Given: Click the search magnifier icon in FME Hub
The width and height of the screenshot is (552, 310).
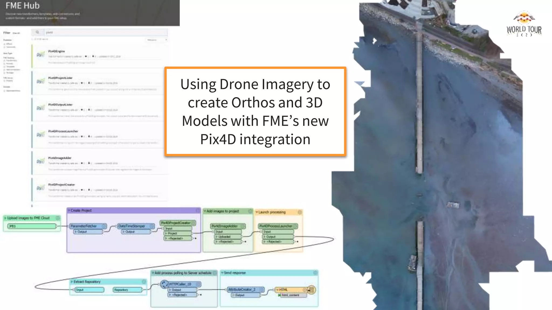Looking at the screenshot, I should 37,32.
